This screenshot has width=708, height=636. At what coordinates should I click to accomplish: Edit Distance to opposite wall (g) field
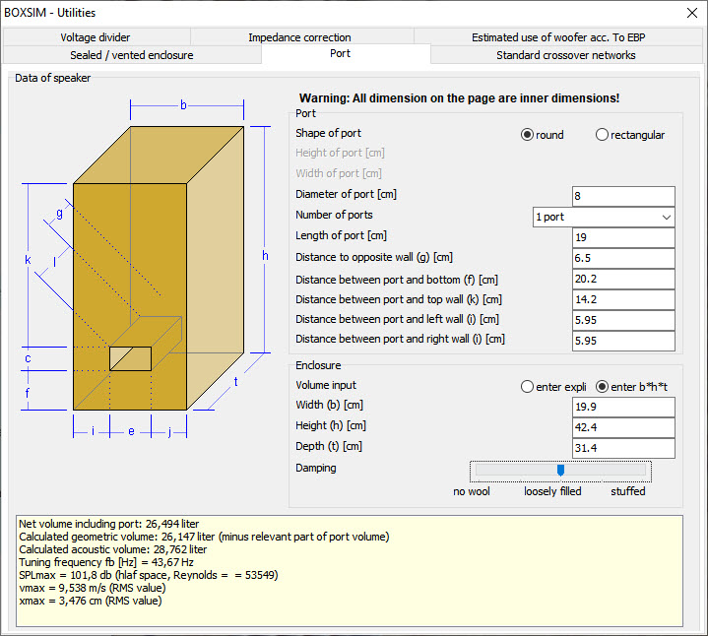pos(623,258)
